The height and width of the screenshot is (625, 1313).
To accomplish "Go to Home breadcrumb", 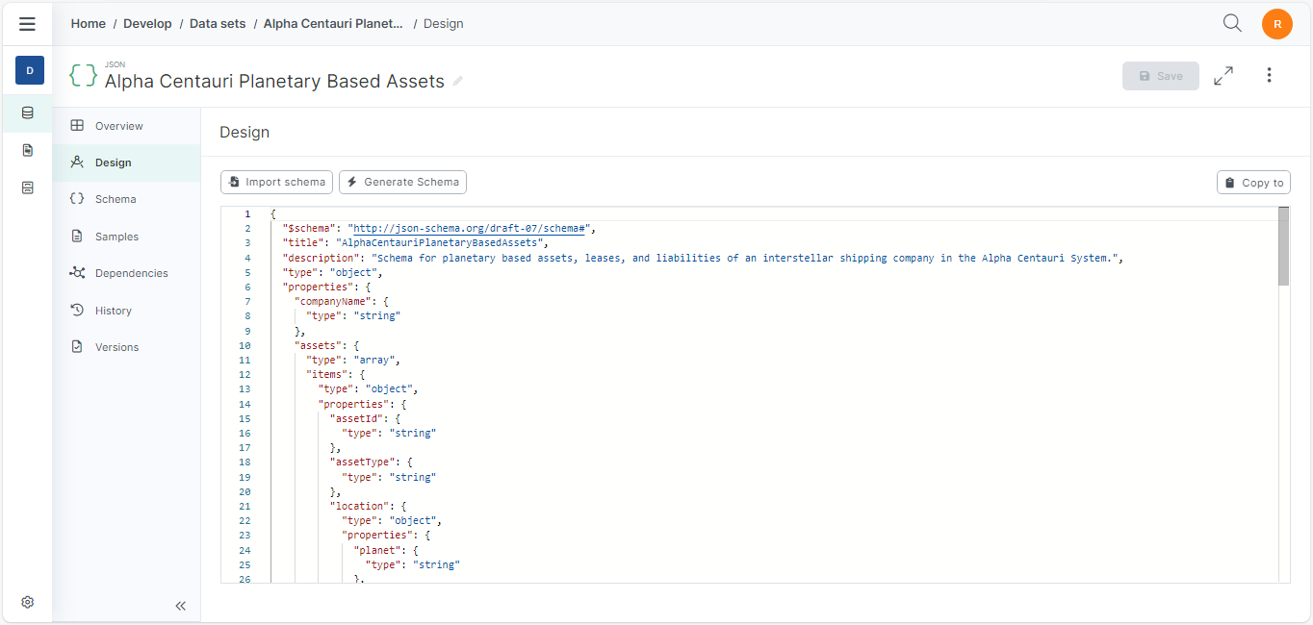I will (89, 23).
